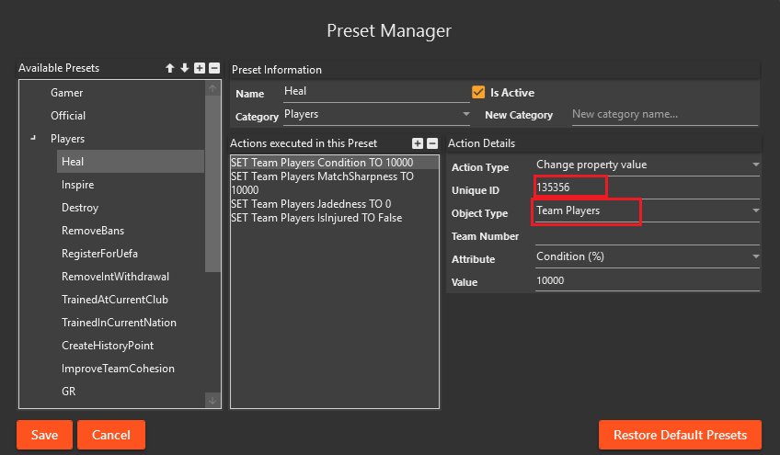Select the RemoveBans preset
The width and height of the screenshot is (780, 455).
click(x=93, y=231)
